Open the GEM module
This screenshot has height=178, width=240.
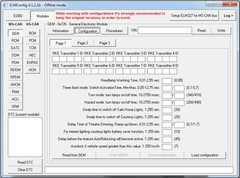[15, 33]
